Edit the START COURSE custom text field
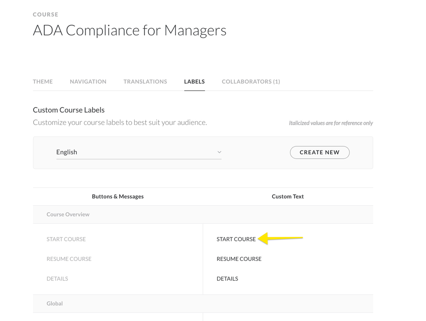This screenshot has height=321, width=426. 236,239
